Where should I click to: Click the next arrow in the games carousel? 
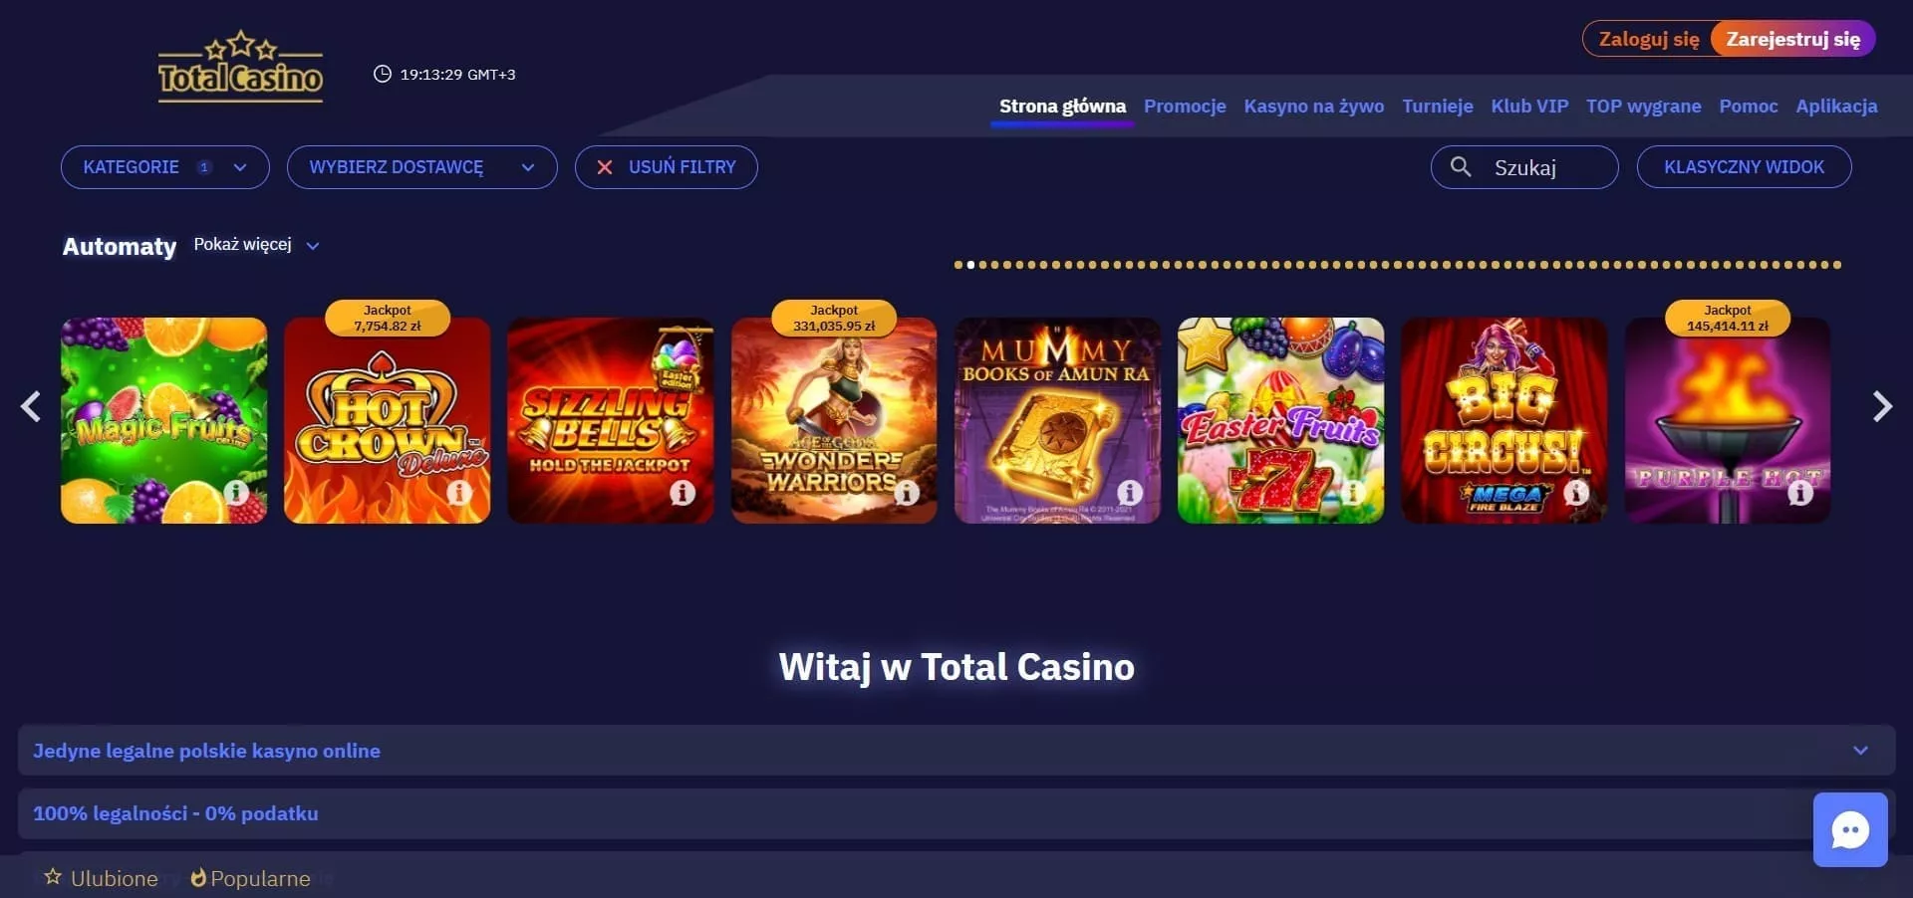tap(1881, 406)
